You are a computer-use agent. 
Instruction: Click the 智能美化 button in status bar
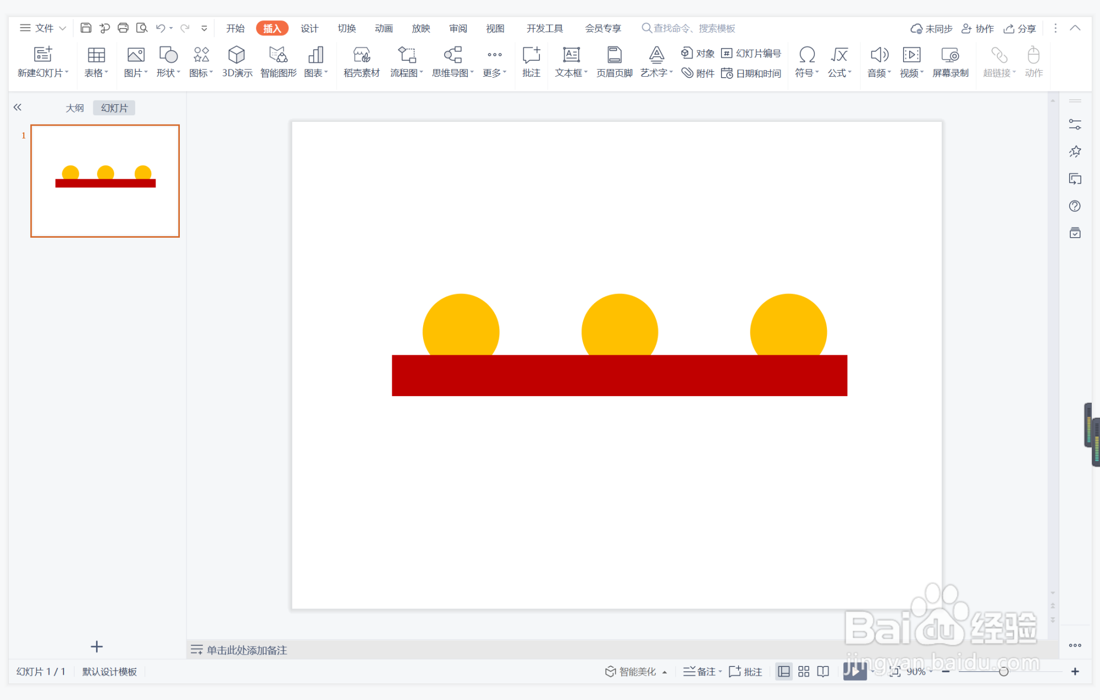tap(631, 671)
